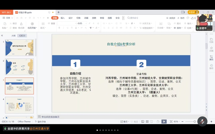This screenshot has height=134, width=215.
Task: Click the muted microphone icon
Action: [x=202, y=121]
